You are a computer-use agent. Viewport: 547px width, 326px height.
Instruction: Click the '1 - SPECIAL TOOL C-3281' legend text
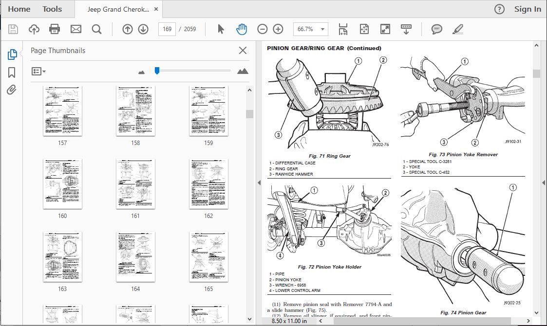click(x=427, y=162)
